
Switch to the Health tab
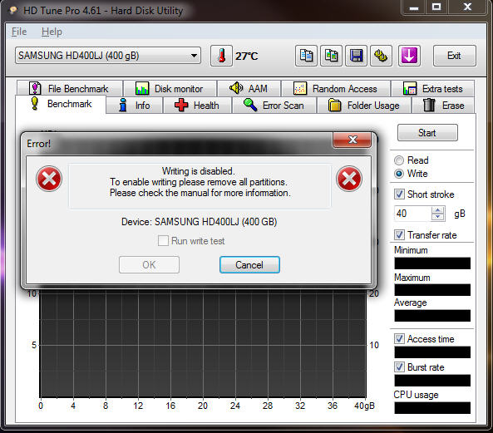click(x=197, y=106)
